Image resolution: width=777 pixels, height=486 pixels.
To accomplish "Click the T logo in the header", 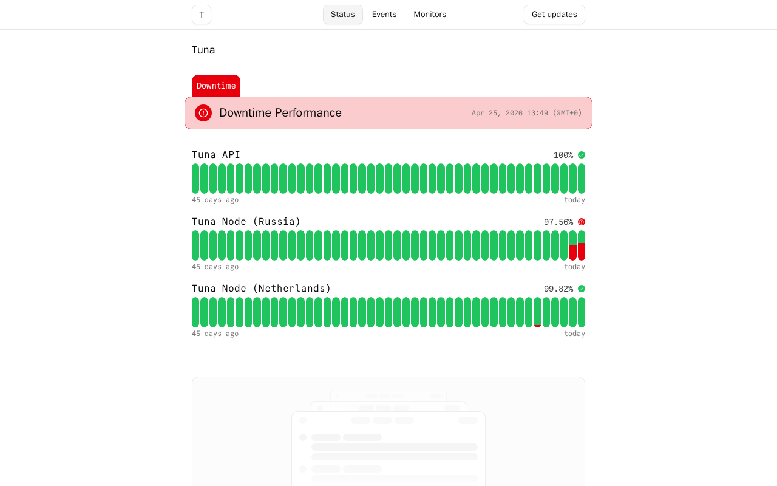I will tap(202, 15).
